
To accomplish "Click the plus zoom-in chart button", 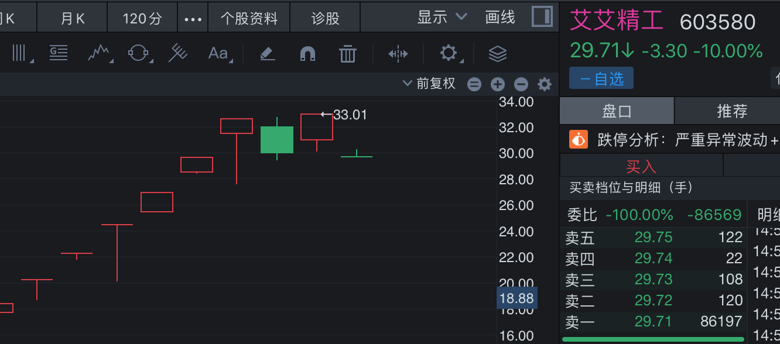I will [x=497, y=84].
